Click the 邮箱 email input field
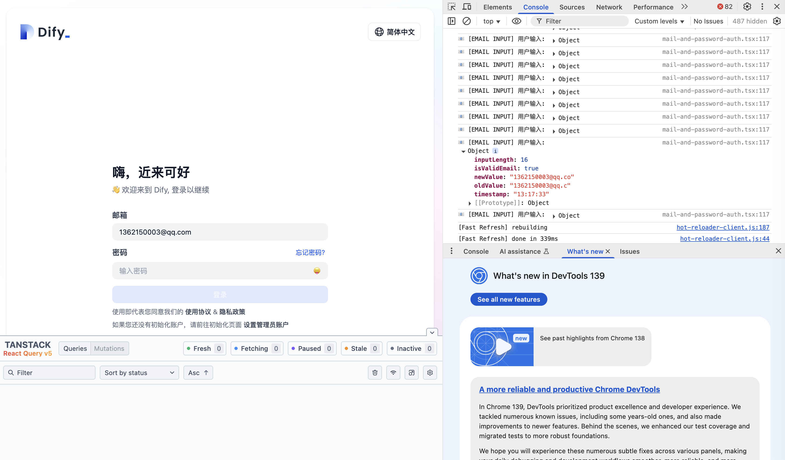The height and width of the screenshot is (460, 785). click(x=220, y=232)
